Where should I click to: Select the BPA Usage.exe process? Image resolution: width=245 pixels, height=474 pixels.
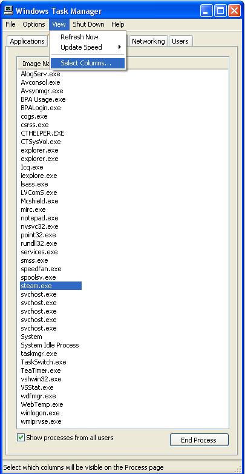pyautogui.click(x=43, y=99)
